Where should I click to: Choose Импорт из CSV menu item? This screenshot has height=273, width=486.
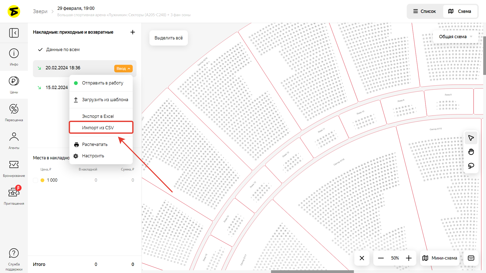(101, 128)
